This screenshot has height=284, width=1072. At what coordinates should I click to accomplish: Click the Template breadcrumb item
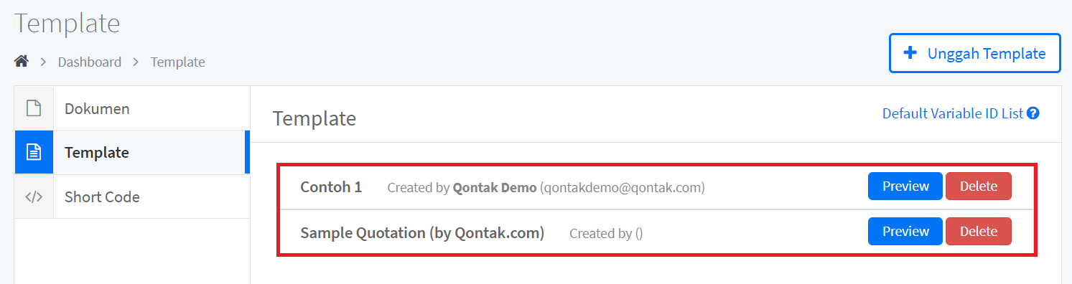click(178, 62)
